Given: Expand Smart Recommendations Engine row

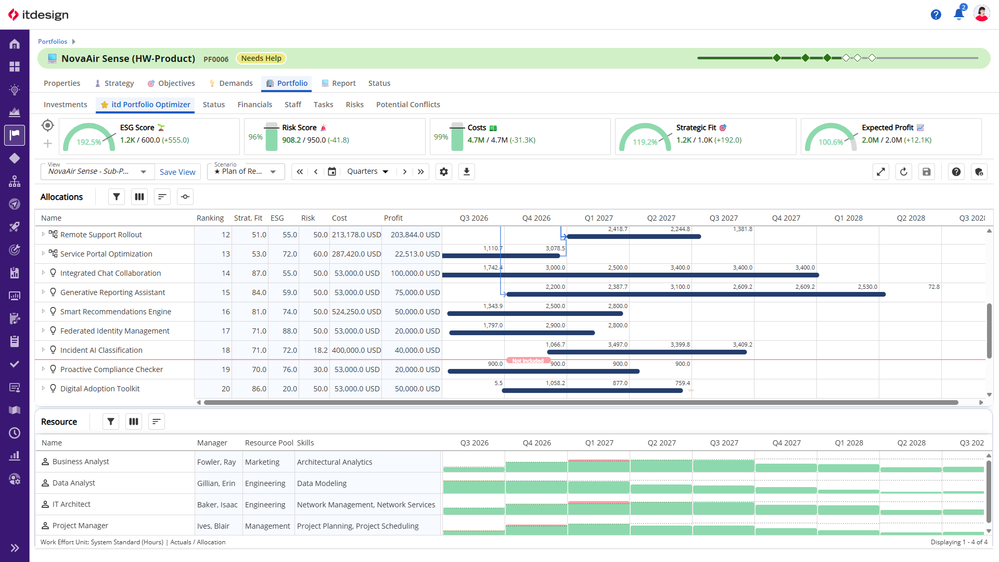Looking at the screenshot, I should (43, 312).
